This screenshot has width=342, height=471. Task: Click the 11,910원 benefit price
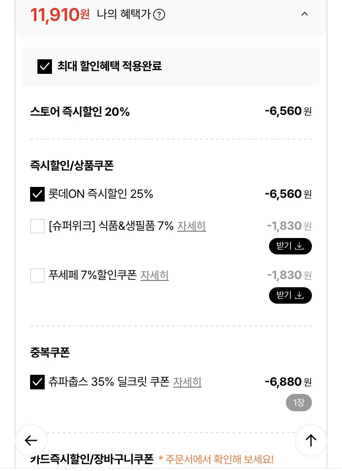[60, 15]
